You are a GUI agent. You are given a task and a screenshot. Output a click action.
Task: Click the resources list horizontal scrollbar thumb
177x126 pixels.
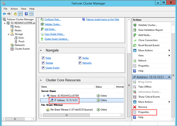[67, 115]
